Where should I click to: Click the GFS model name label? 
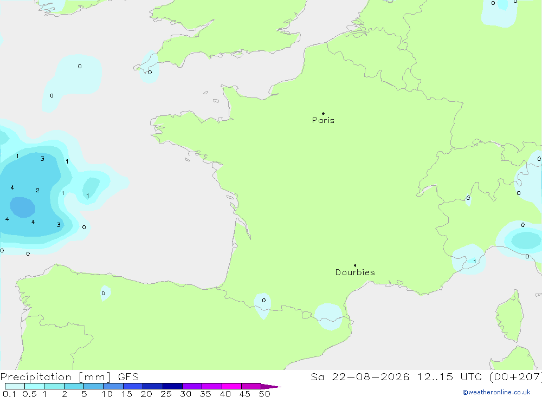(128, 377)
